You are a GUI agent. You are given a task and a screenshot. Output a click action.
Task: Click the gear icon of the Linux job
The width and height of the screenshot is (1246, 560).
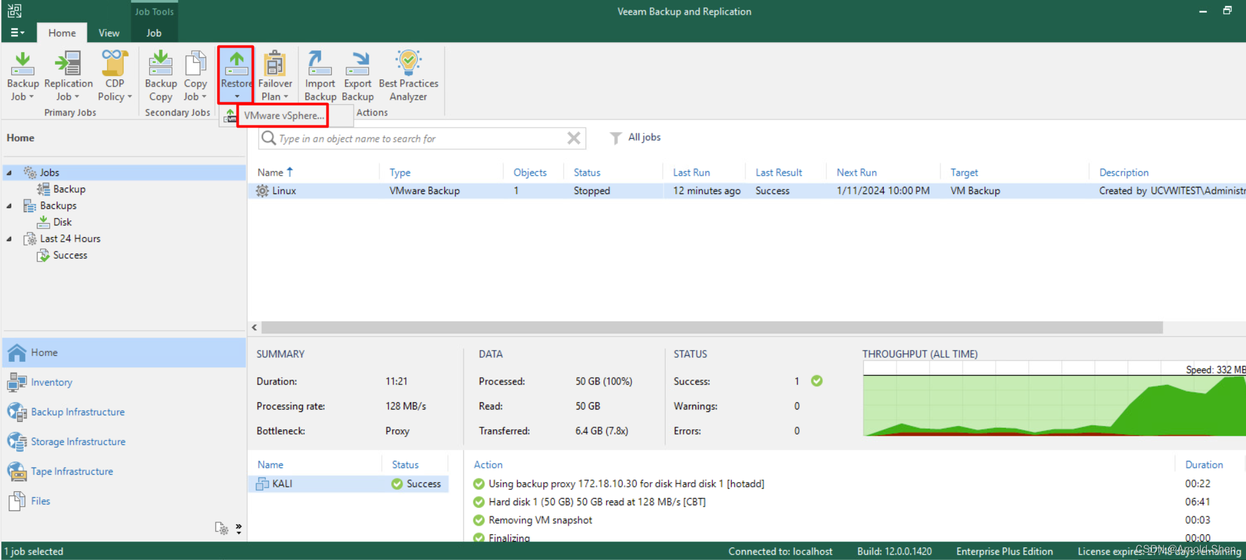point(262,191)
